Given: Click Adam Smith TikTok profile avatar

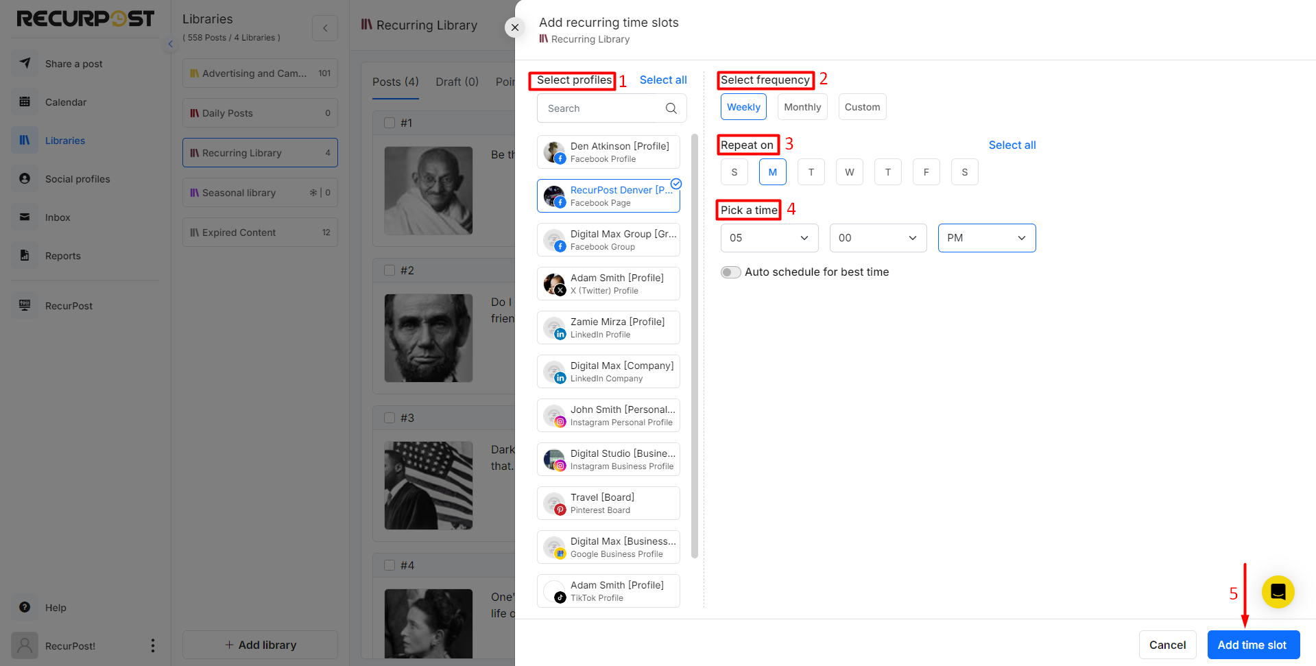Looking at the screenshot, I should click(554, 591).
